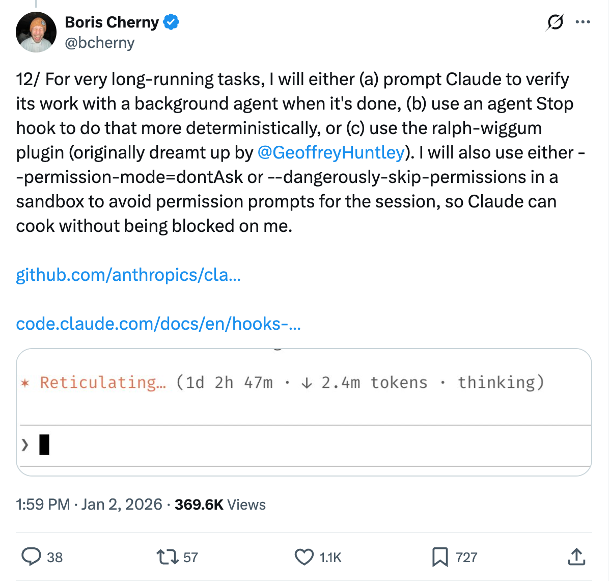The image size is (609, 581).
Task: Open the @GeoffreyHuntley mention
Action: pos(331,152)
